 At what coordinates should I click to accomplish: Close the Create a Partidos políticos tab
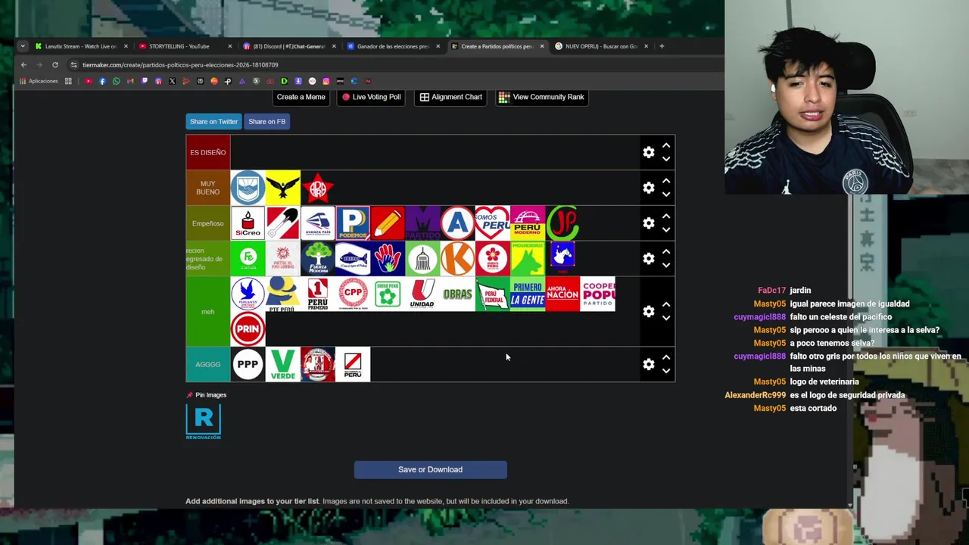[541, 46]
